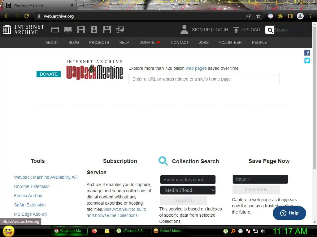This screenshot has width=317, height=237.
Task: Open the Chrome Extension link
Action: pos(32,186)
